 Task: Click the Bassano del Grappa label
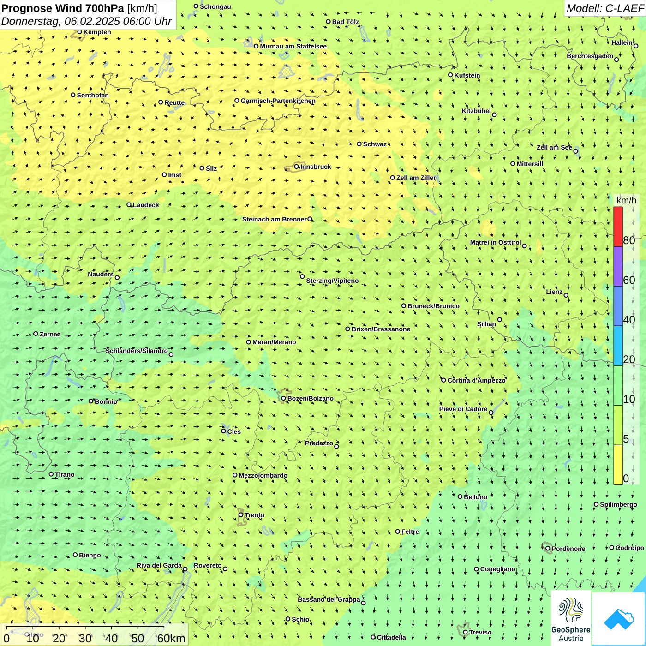click(x=329, y=599)
